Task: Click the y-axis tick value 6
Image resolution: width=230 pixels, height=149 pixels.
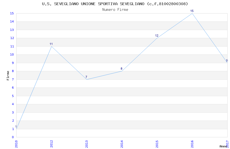Action: [13, 88]
